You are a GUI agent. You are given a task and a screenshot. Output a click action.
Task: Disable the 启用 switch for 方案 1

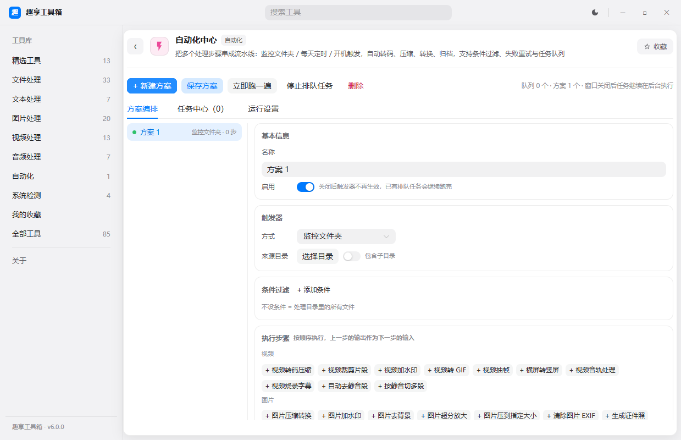point(306,187)
